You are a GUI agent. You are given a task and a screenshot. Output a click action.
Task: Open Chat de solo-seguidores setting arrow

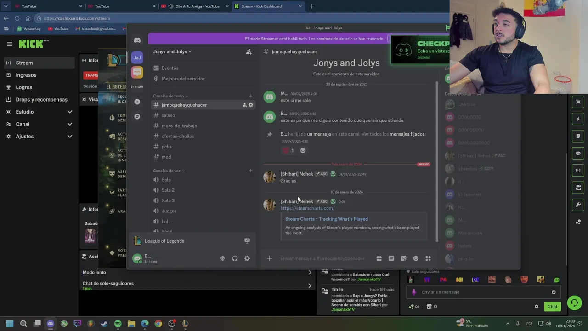[310, 285]
